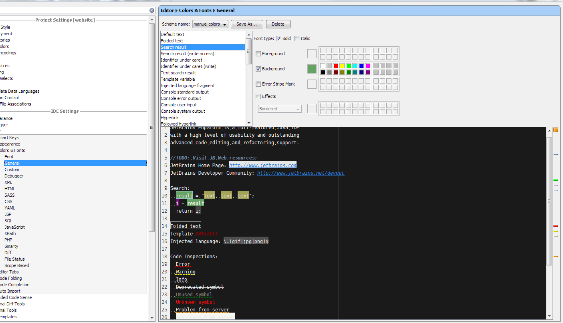563x323 pixels.
Task: Click the jetbrains.net/devnet link in preview
Action: point(301,173)
